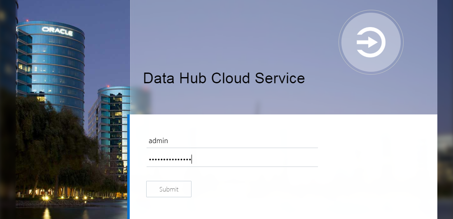
Task: Click the Submit button
Action: [x=169, y=189]
